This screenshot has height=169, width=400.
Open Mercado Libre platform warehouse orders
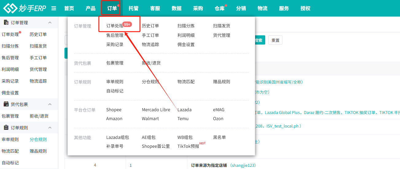point(156,110)
